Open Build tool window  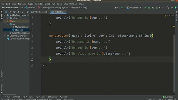tap(63, 97)
